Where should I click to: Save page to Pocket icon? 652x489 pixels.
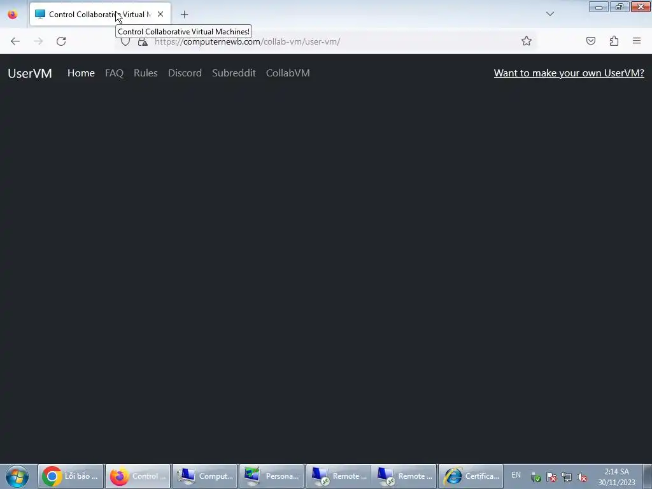point(591,41)
